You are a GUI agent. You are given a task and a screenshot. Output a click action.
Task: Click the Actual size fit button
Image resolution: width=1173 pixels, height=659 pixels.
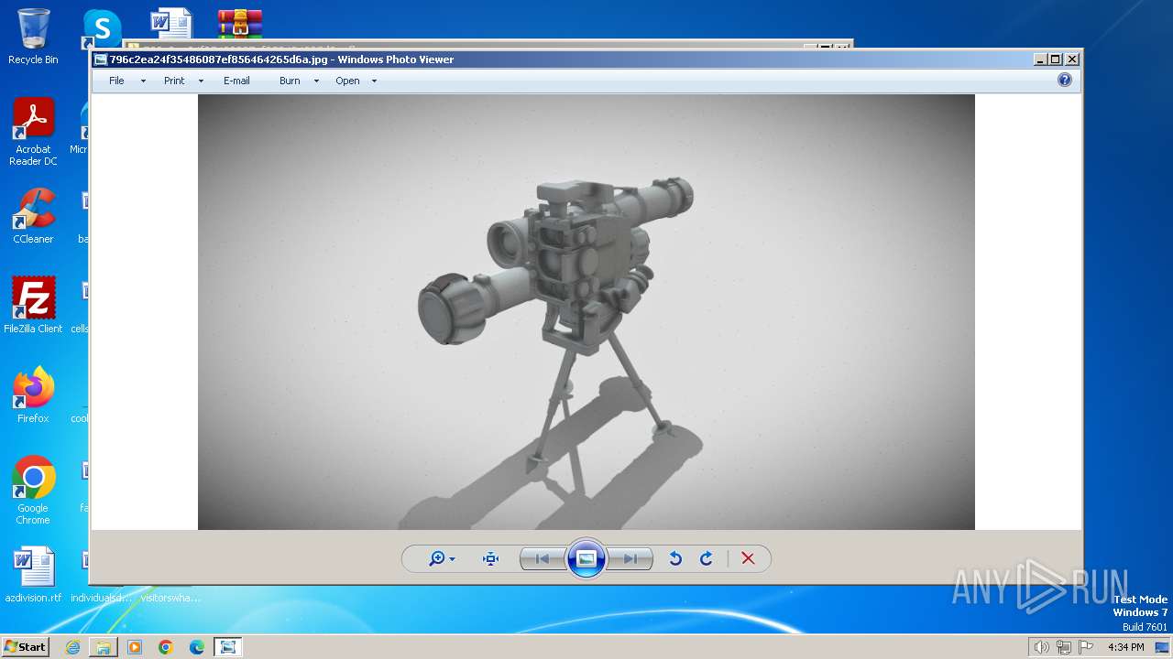tap(490, 558)
